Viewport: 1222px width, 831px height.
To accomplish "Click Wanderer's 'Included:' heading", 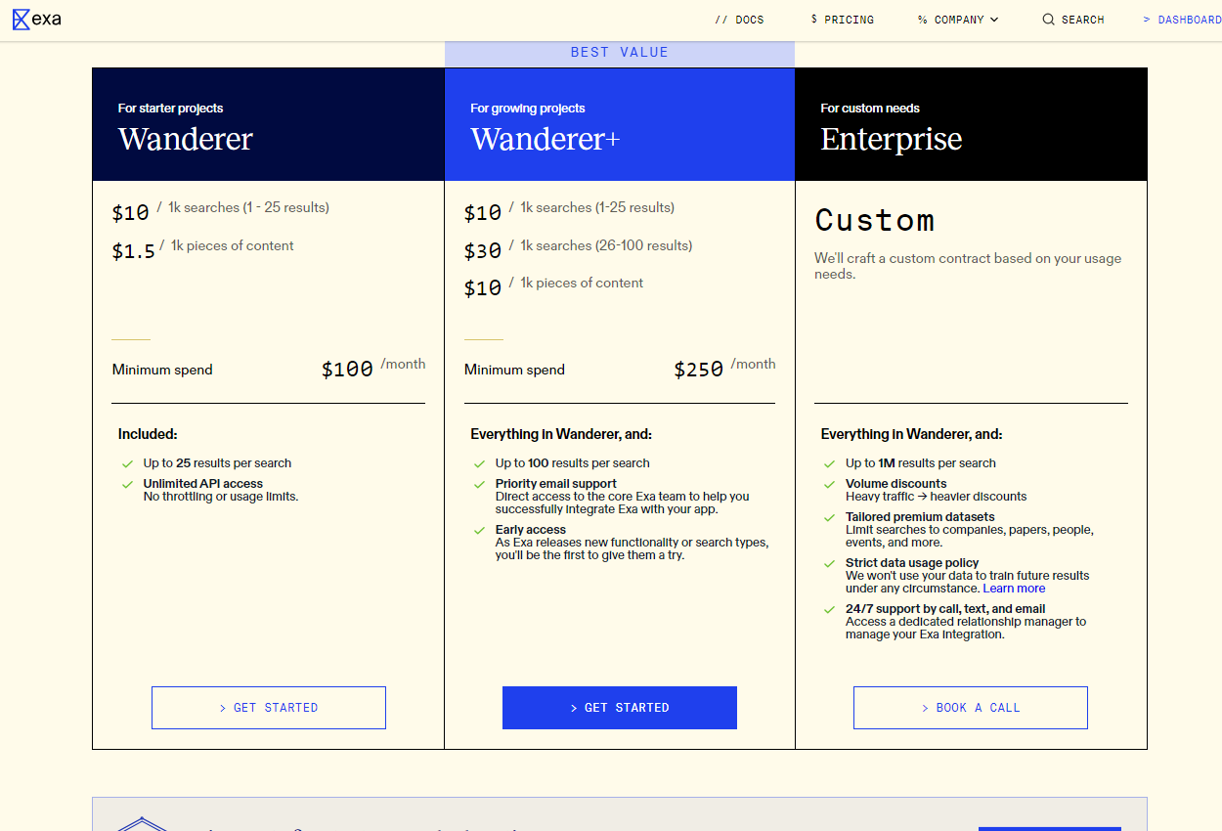I will (148, 434).
